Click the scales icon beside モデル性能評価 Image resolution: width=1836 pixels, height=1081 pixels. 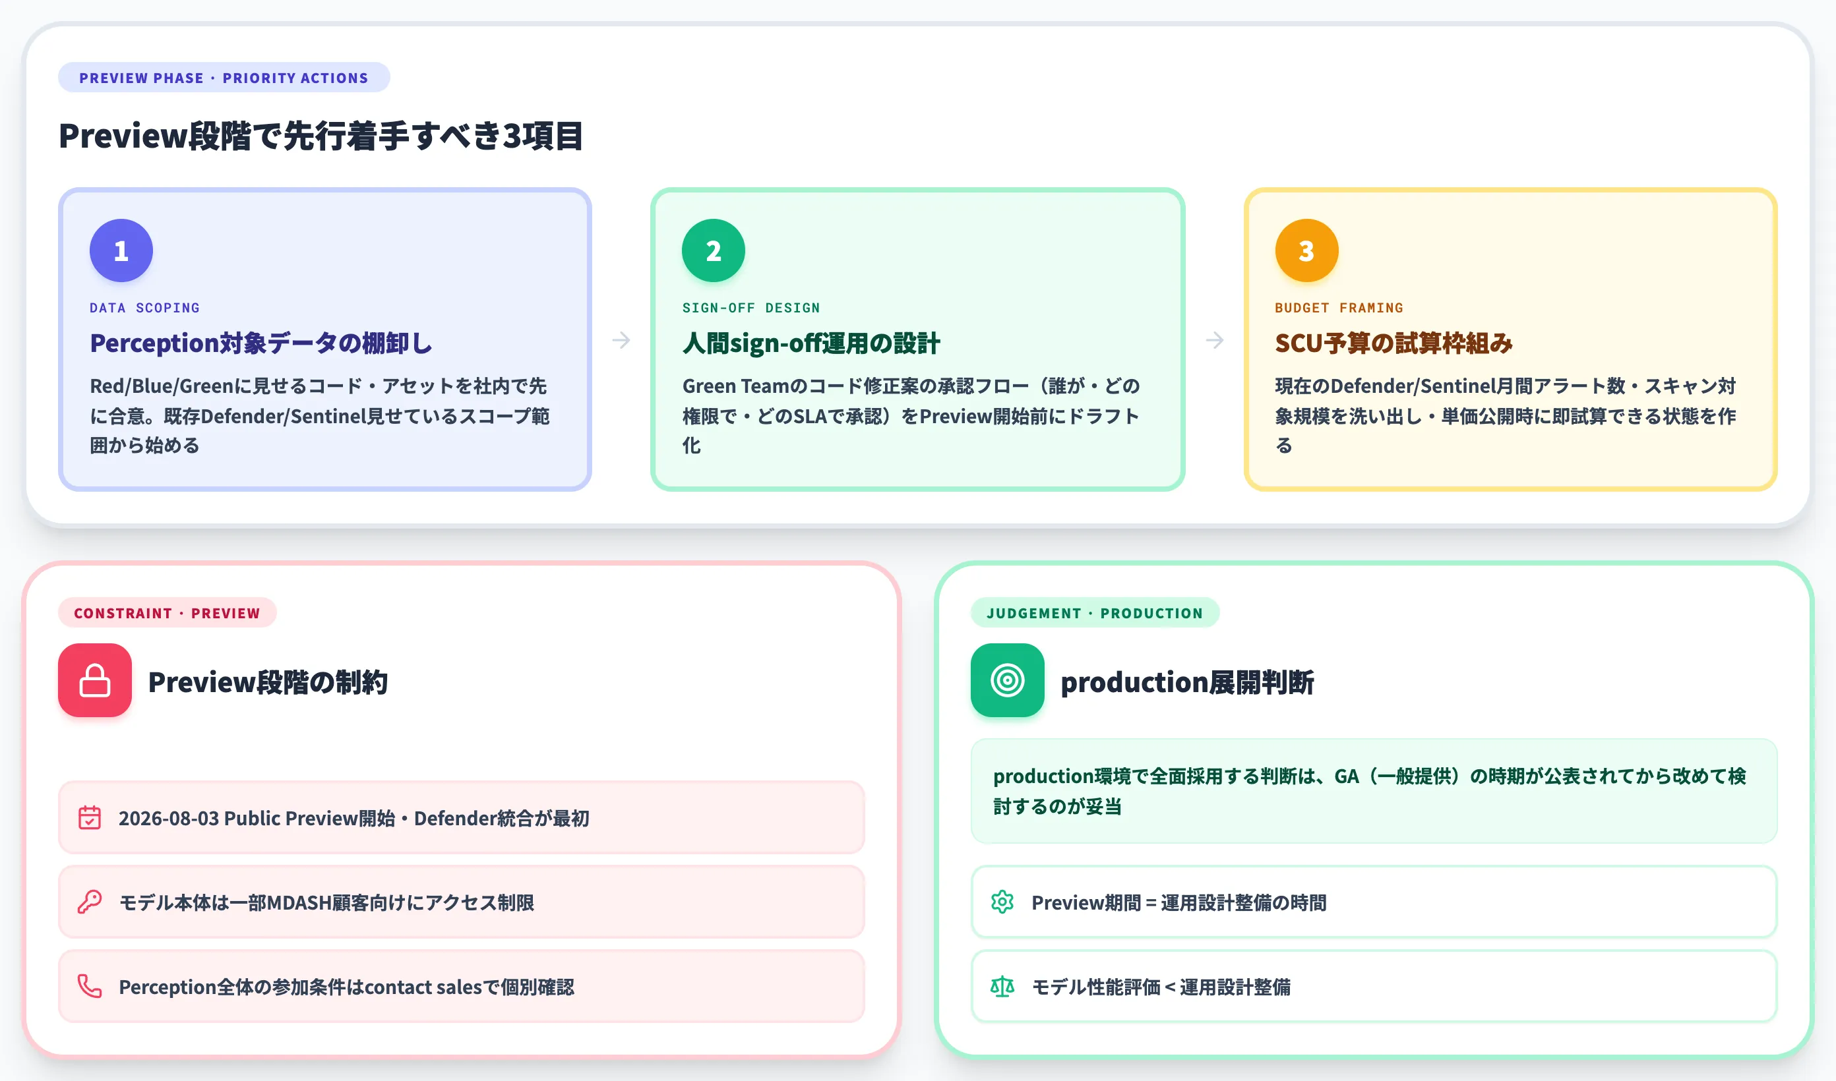pos(1002,986)
